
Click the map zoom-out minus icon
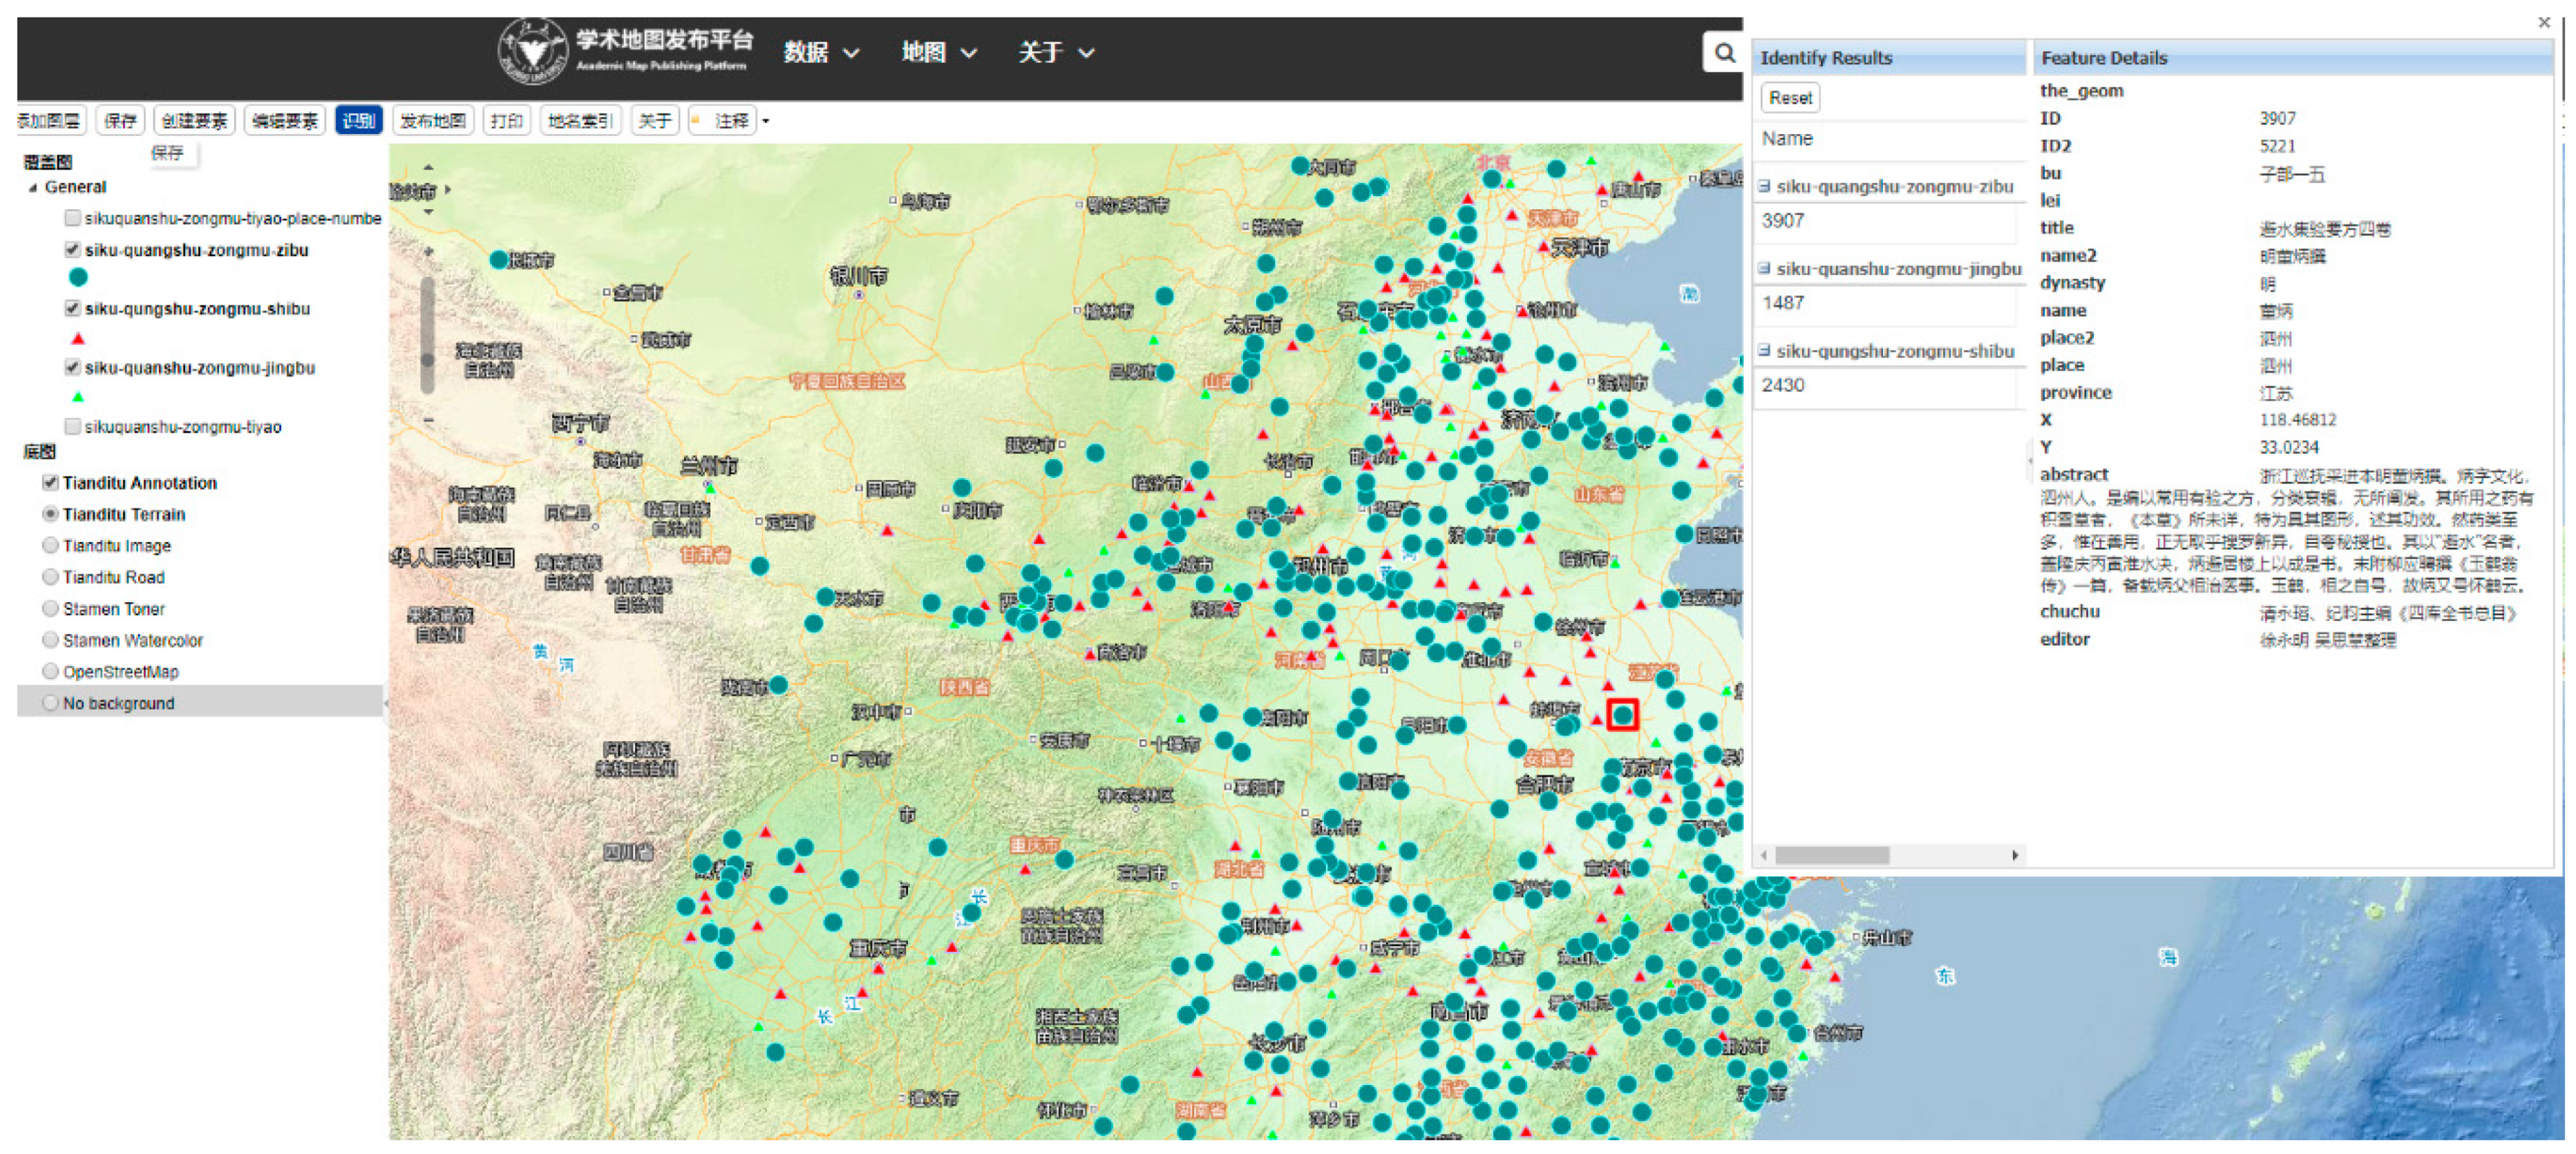(x=429, y=421)
